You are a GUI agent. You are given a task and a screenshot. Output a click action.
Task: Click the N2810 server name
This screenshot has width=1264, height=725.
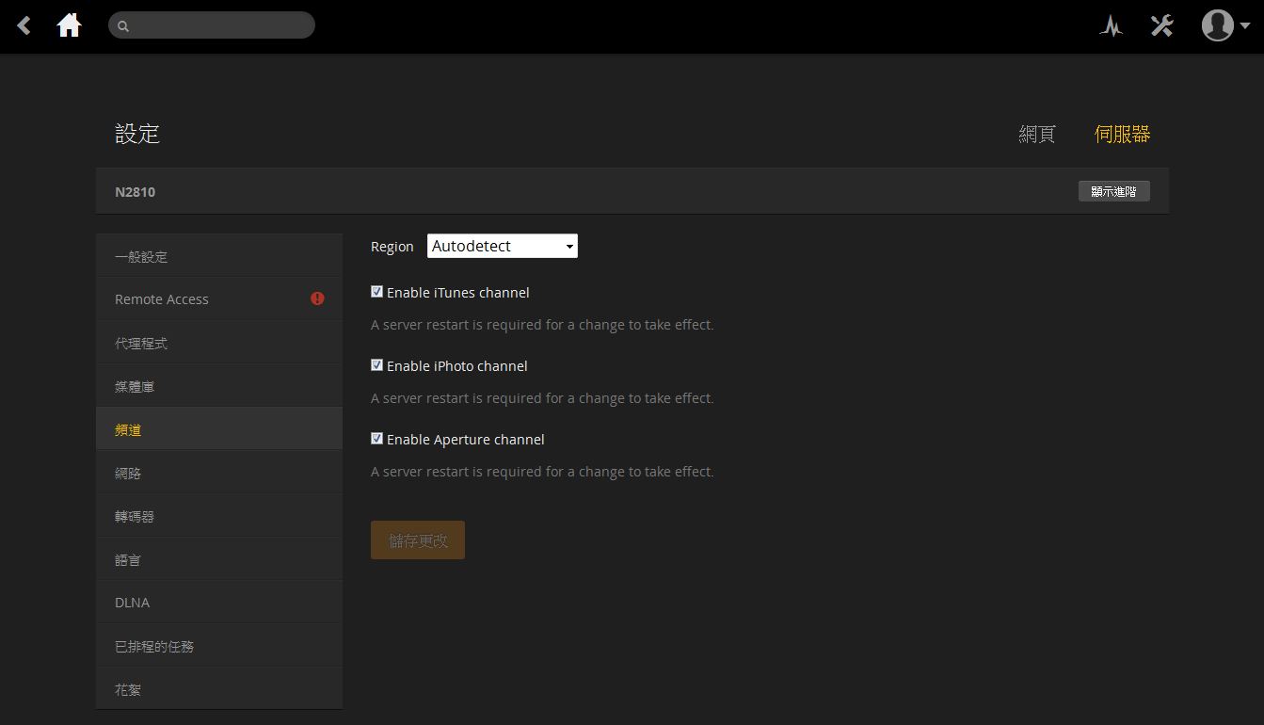coord(135,192)
